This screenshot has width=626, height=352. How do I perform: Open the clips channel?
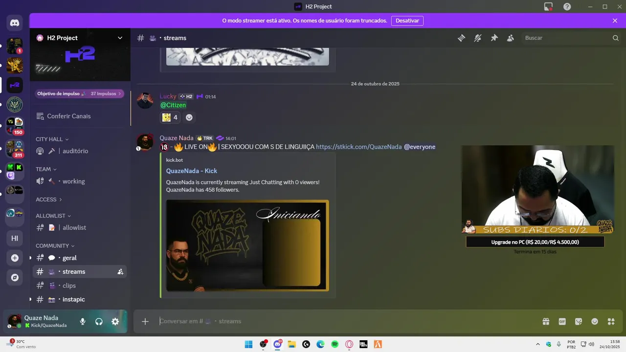coord(80,286)
